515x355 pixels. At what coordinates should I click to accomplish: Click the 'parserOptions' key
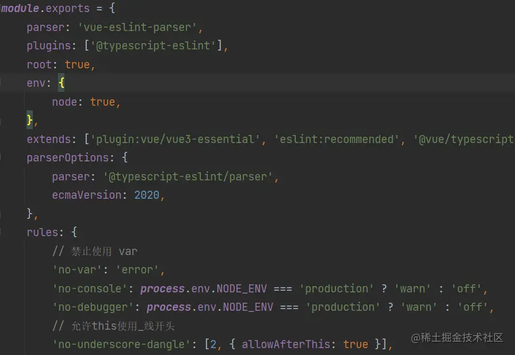(68, 157)
